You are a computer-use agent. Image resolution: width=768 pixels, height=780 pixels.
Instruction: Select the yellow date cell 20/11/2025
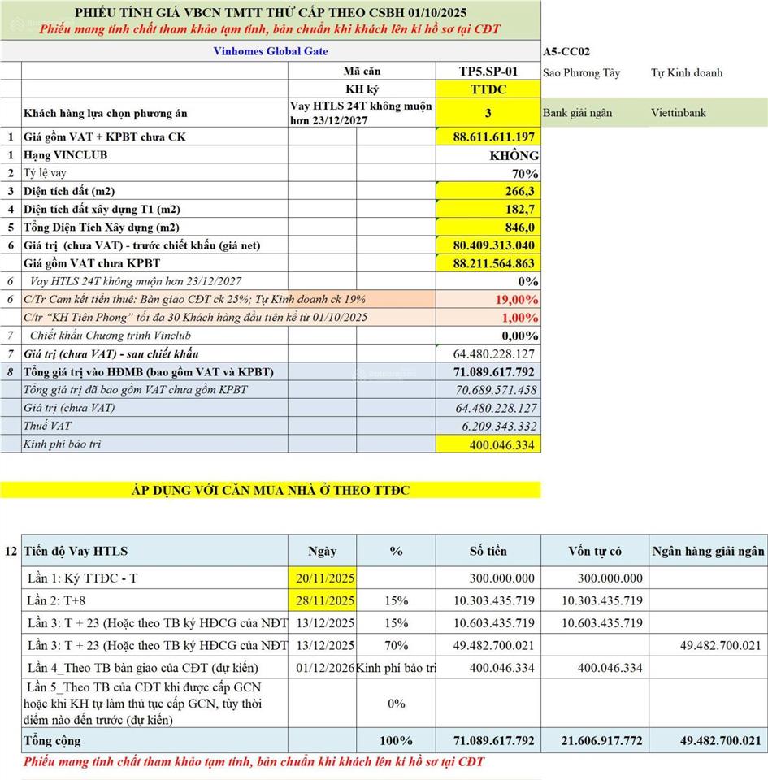323,578
